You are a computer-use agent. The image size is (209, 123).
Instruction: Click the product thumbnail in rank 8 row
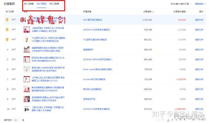(27, 89)
